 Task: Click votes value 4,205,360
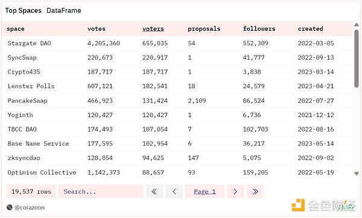(x=104, y=43)
